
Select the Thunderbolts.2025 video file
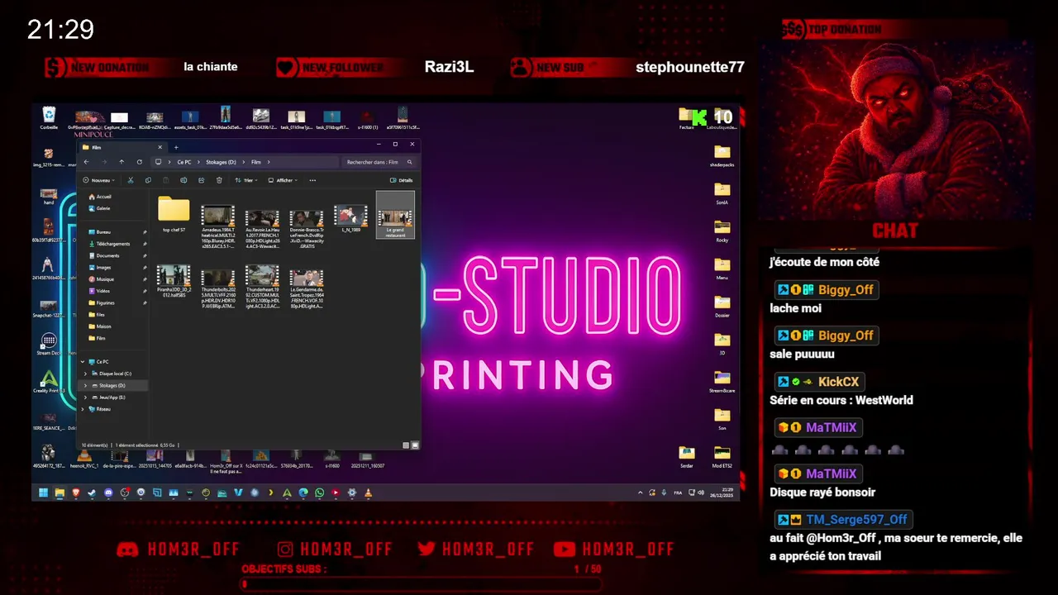(x=218, y=288)
